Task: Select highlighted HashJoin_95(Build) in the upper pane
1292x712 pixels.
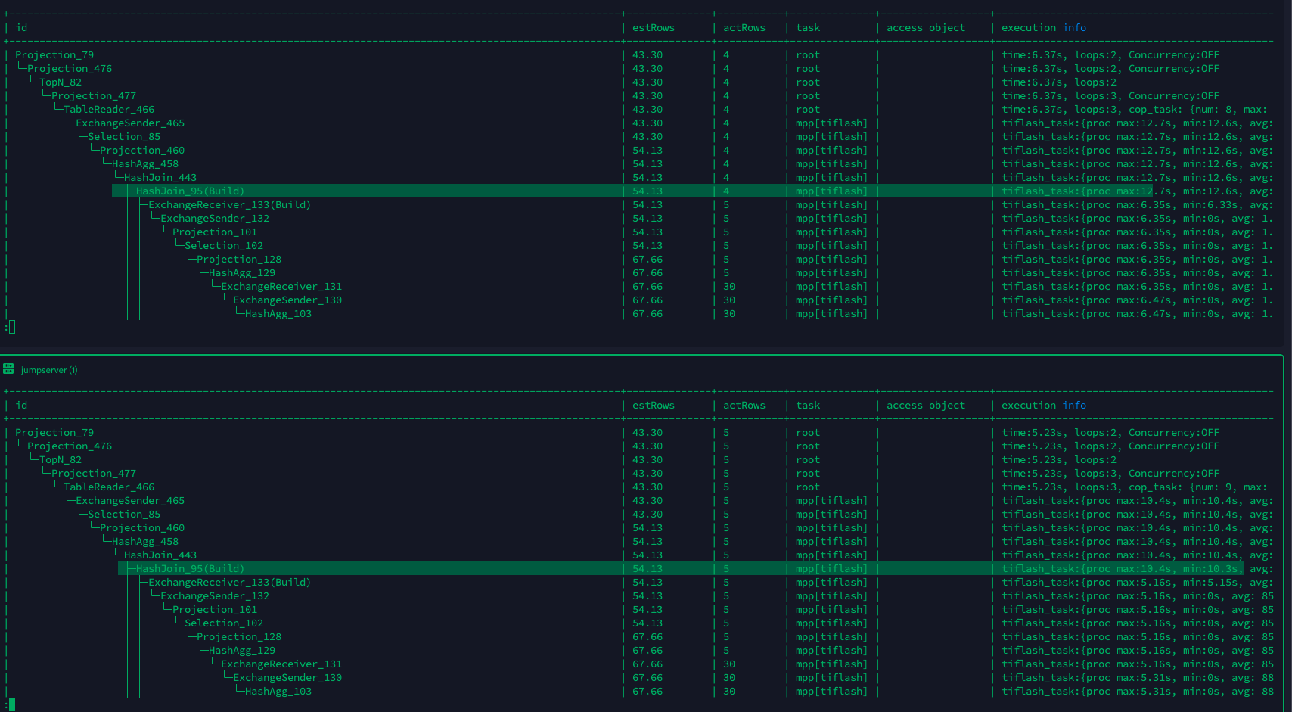Action: coord(190,191)
